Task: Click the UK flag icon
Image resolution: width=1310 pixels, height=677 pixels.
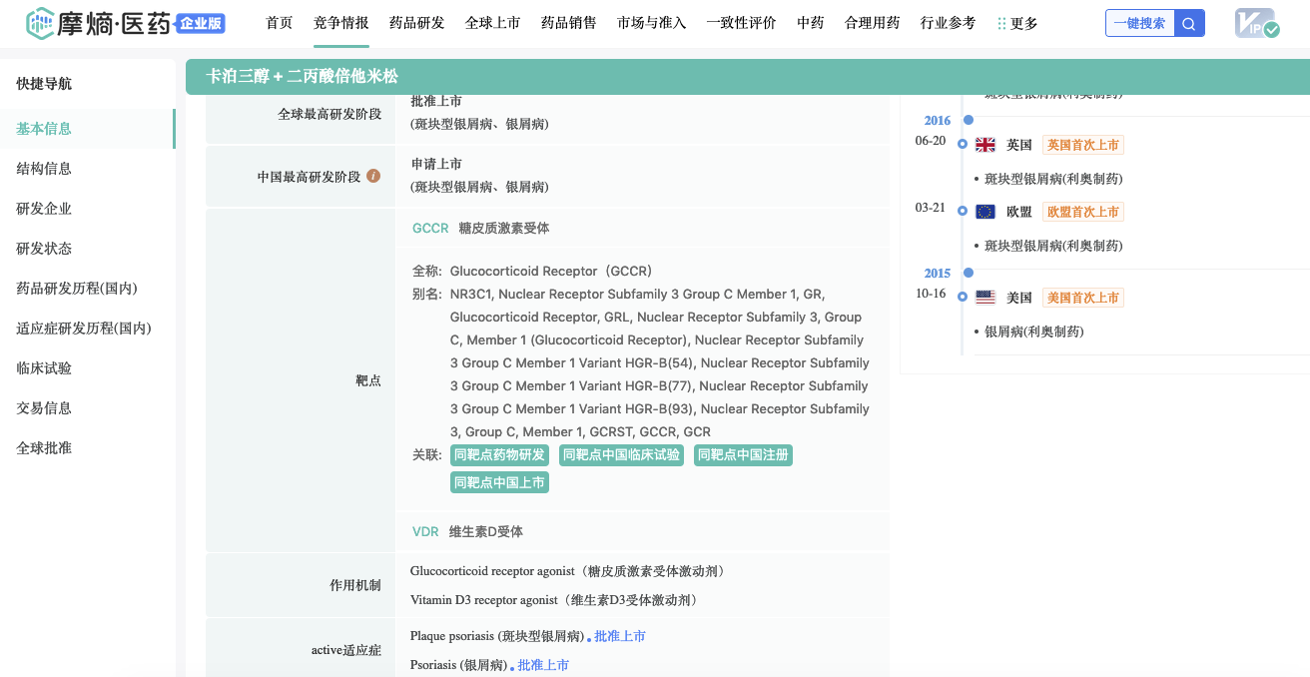Action: tap(985, 145)
